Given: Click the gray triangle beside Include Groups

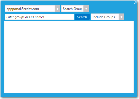Looking at the screenshot, I should pyautogui.click(x=121, y=17).
